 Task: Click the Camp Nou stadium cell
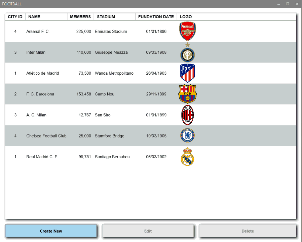104,94
